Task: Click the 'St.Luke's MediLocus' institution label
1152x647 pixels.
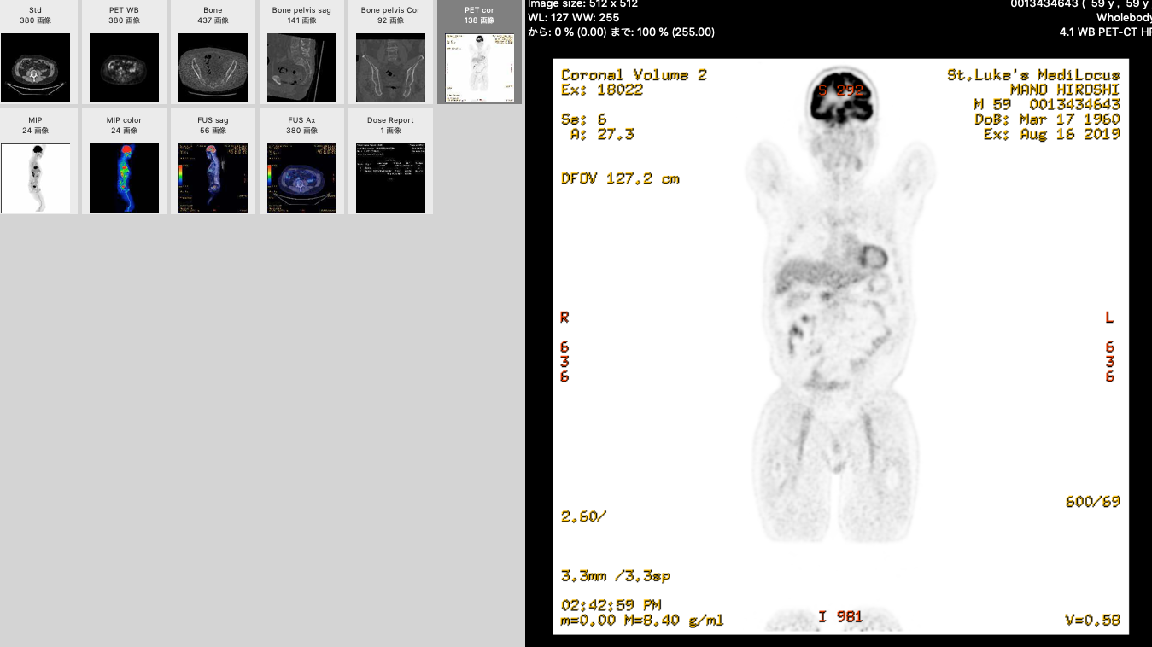Action: click(1033, 75)
